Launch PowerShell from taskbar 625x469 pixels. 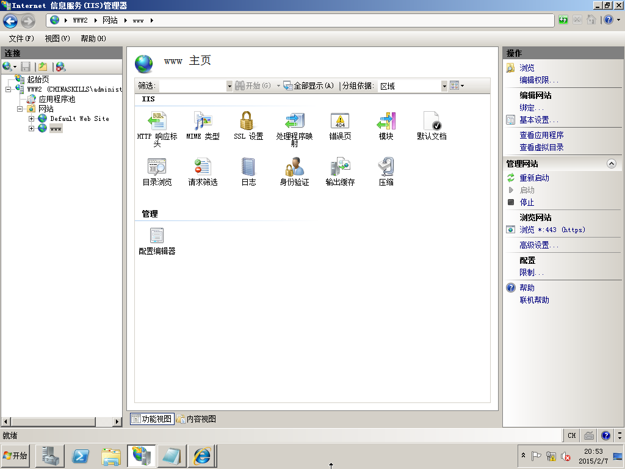tap(81, 456)
